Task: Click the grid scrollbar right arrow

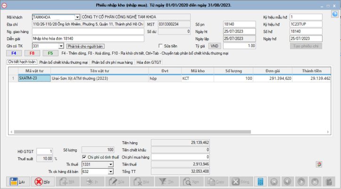Action: pos(328,132)
